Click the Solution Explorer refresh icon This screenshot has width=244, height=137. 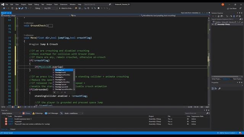tap(234, 16)
